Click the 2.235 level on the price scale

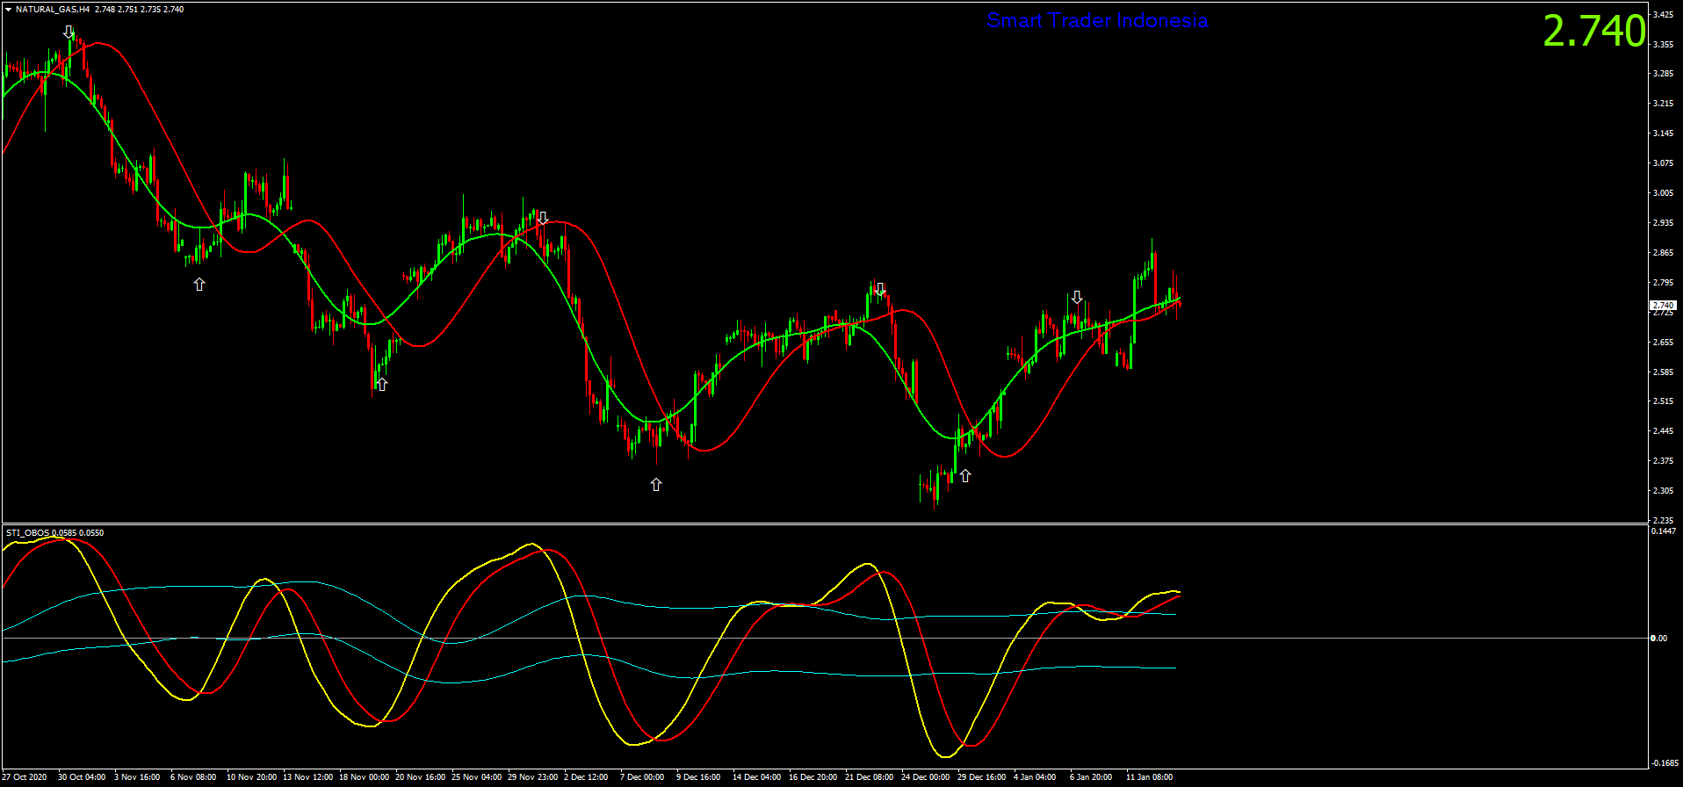pyautogui.click(x=1662, y=520)
